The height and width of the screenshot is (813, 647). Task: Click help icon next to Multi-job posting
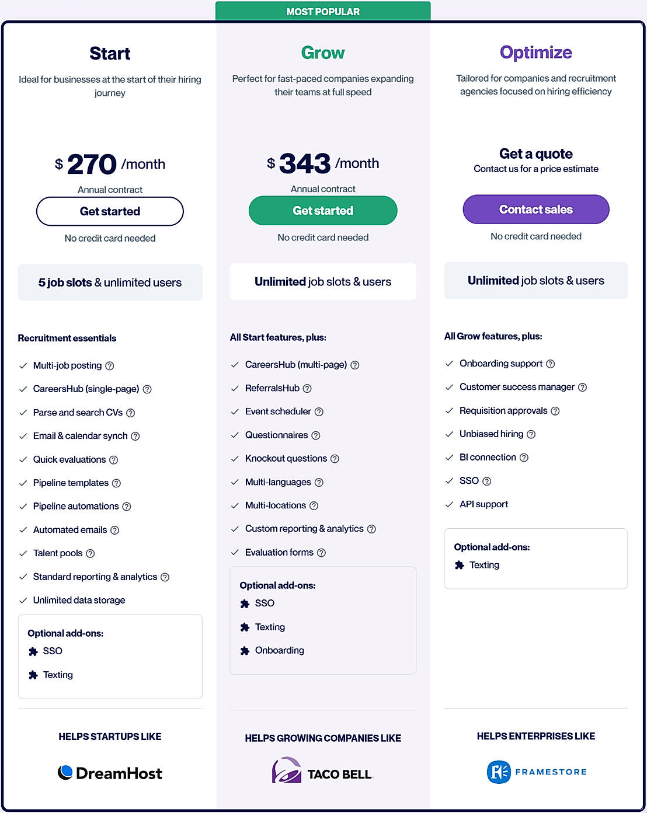click(110, 366)
